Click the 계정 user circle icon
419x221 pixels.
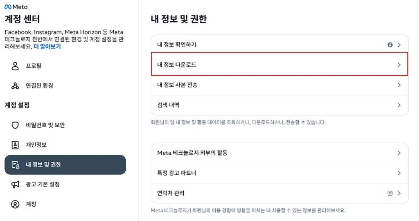(x=15, y=204)
